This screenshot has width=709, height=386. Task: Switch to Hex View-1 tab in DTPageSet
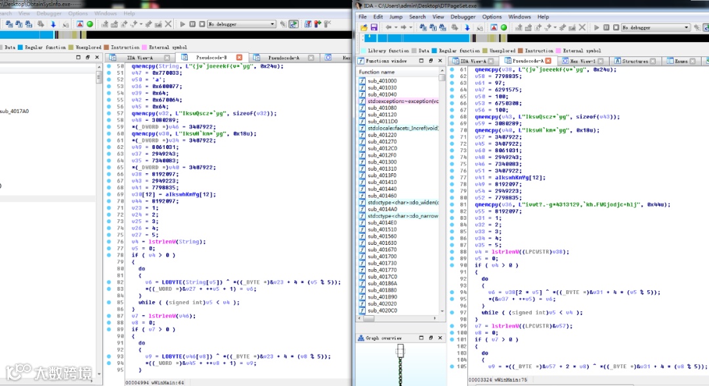click(582, 61)
